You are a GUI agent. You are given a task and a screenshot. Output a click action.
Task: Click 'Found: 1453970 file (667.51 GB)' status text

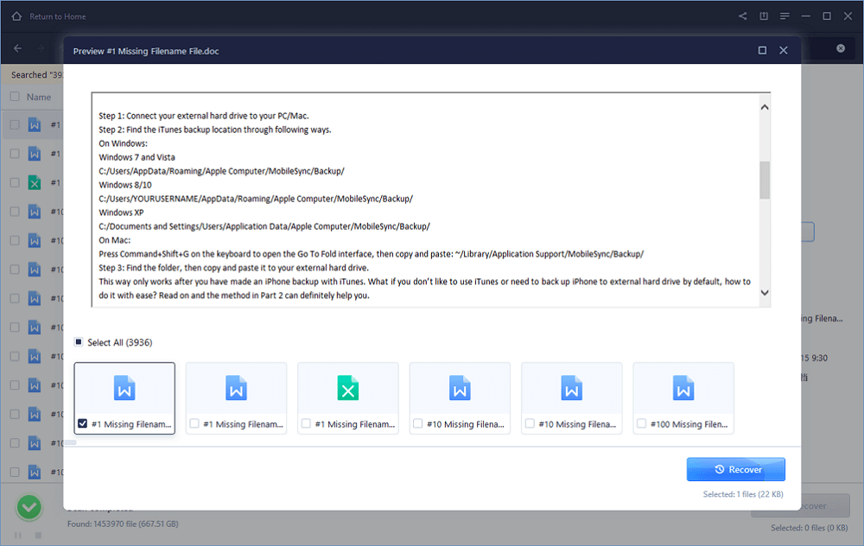click(123, 524)
